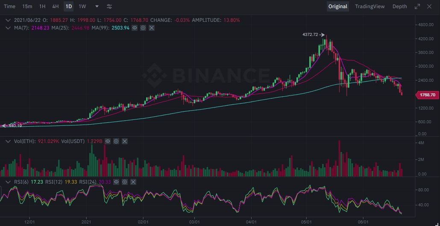Switch to the TradingView chart tab
The width and height of the screenshot is (440, 226).
point(370,6)
